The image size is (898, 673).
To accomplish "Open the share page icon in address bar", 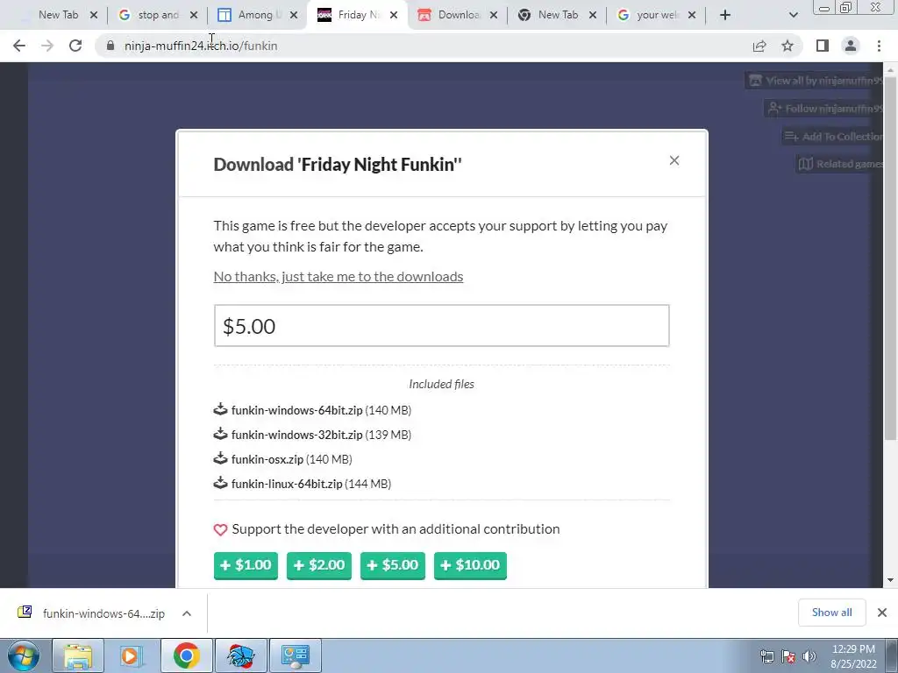I will (759, 46).
